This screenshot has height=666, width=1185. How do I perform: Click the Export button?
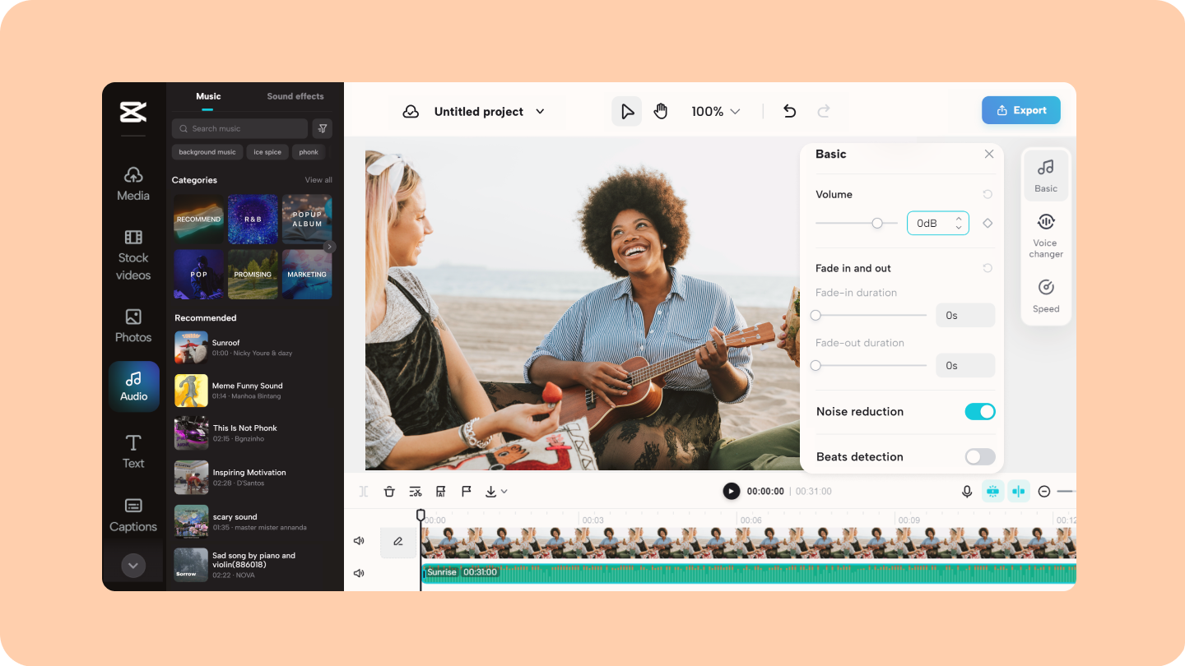click(1021, 110)
